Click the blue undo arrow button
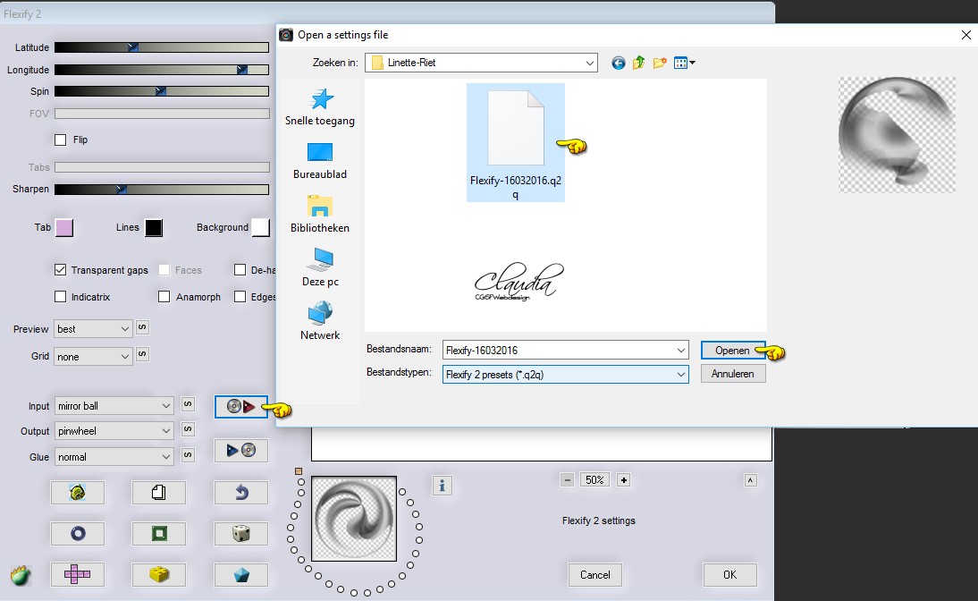This screenshot has height=601, width=978. (x=240, y=493)
